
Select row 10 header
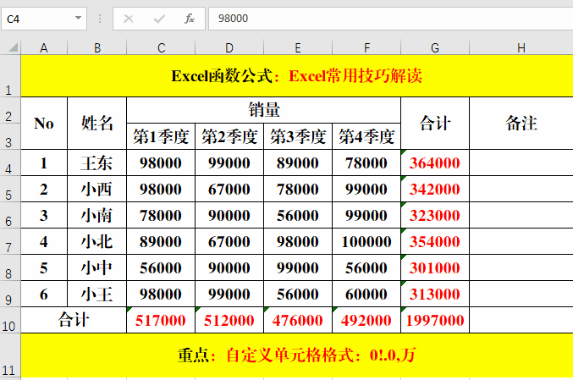click(x=10, y=320)
